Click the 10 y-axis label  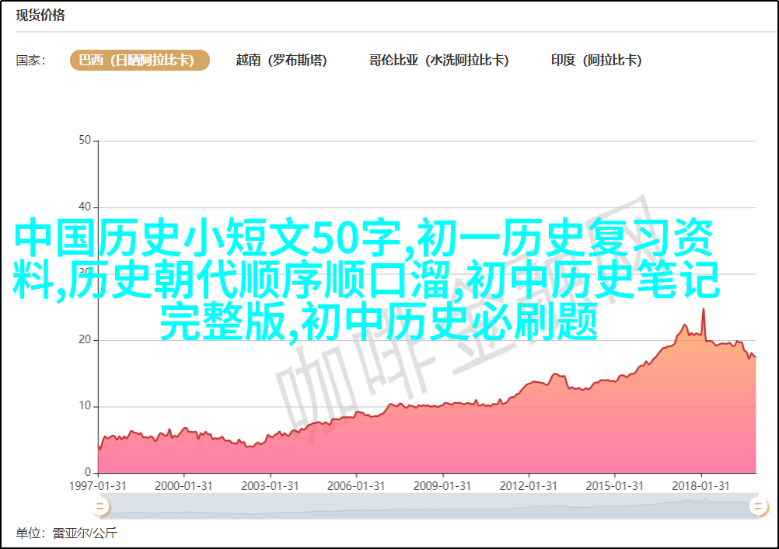85,406
